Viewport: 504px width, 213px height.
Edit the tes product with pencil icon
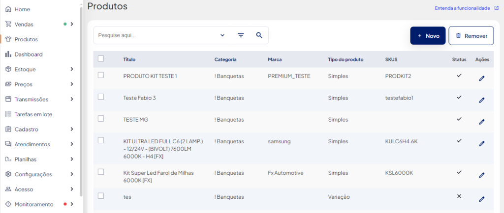click(481, 199)
